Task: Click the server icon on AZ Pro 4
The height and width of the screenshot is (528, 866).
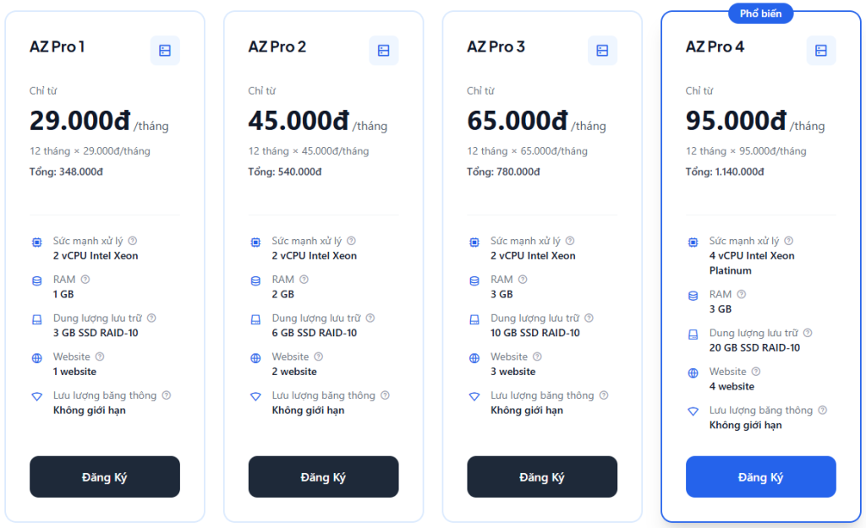Action: 820,51
